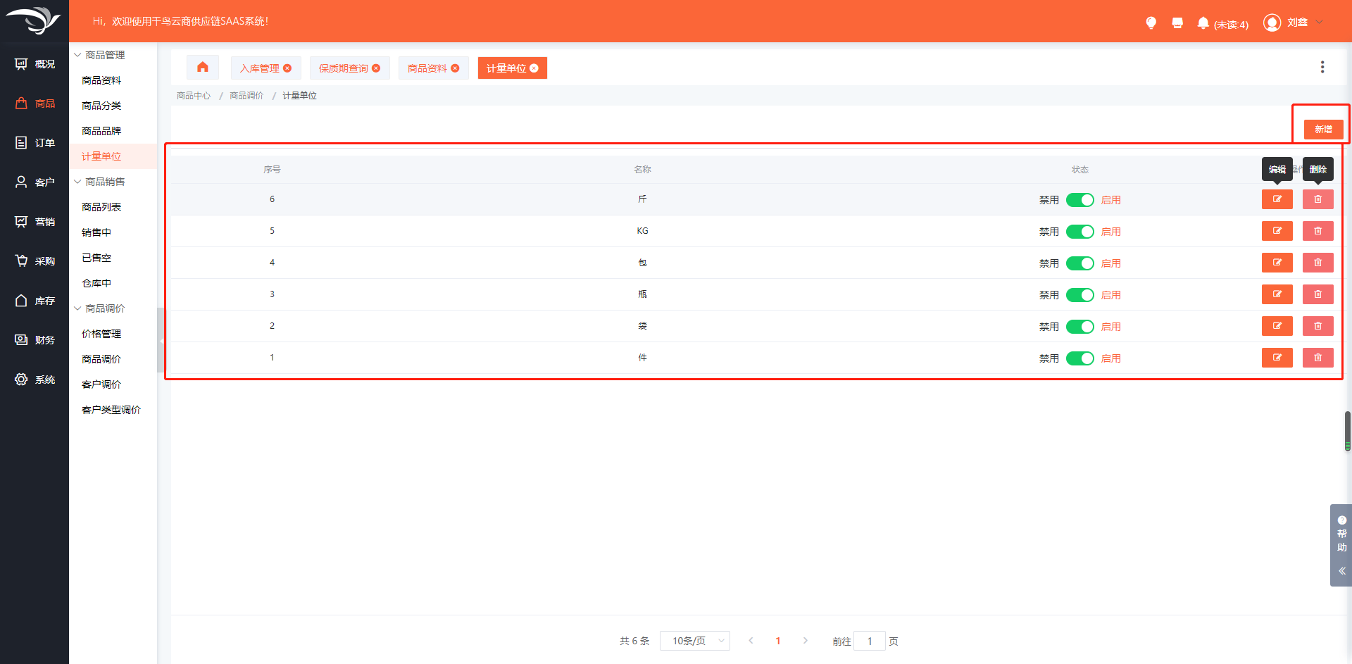Open the lightbulb tips icon in header
Viewport: 1352px width, 664px height.
click(x=1151, y=23)
